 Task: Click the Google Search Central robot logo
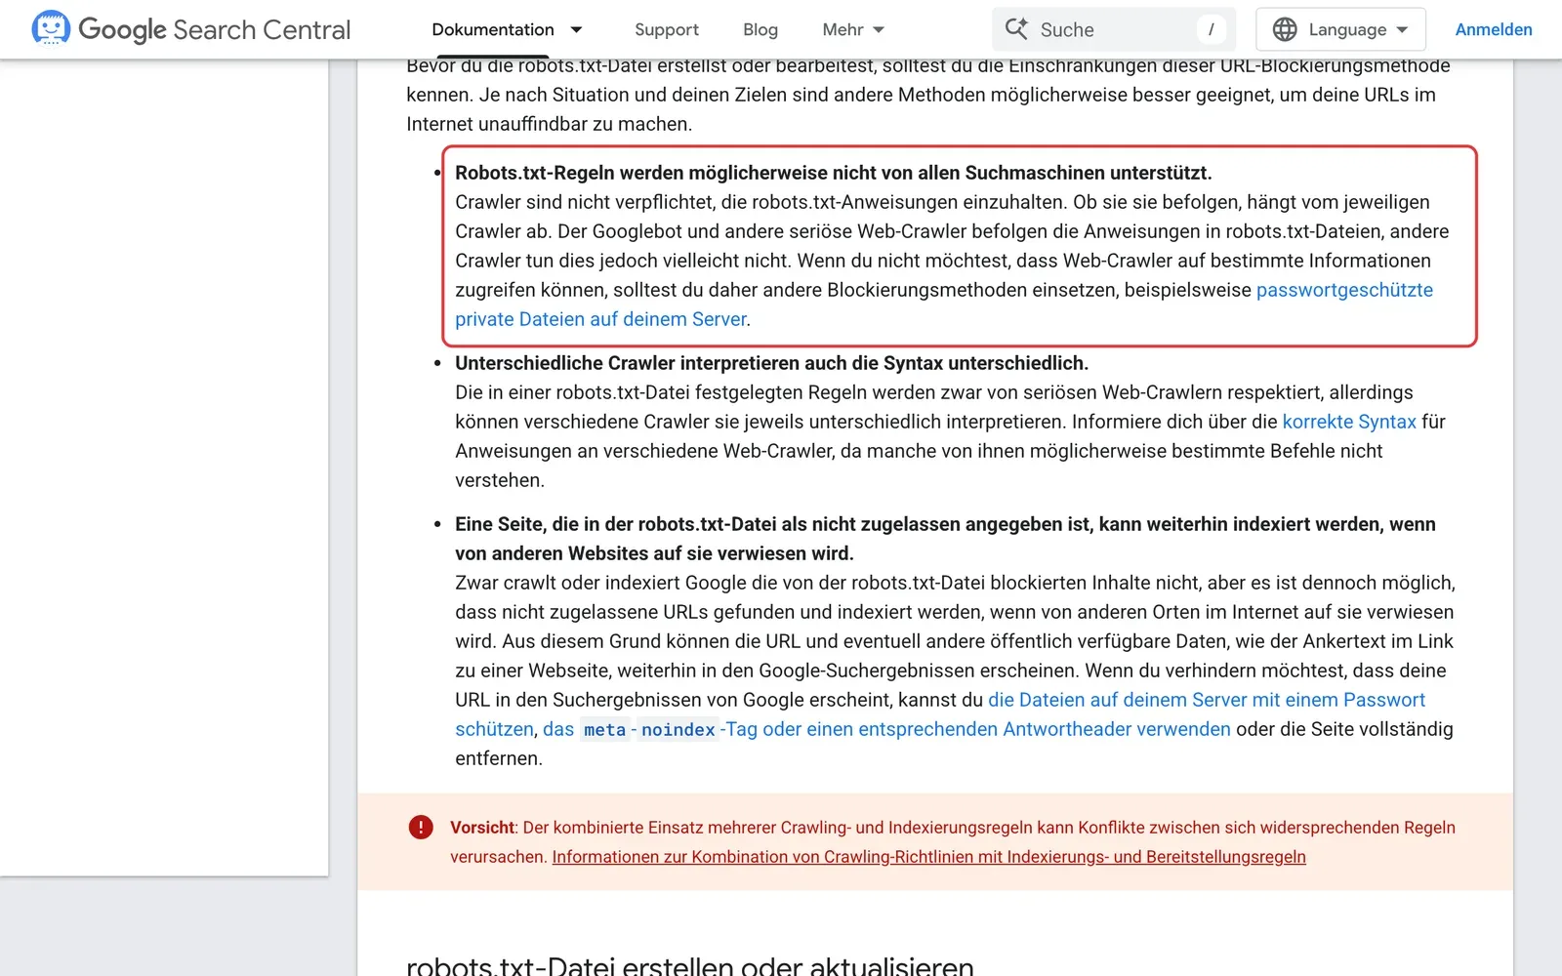51,28
